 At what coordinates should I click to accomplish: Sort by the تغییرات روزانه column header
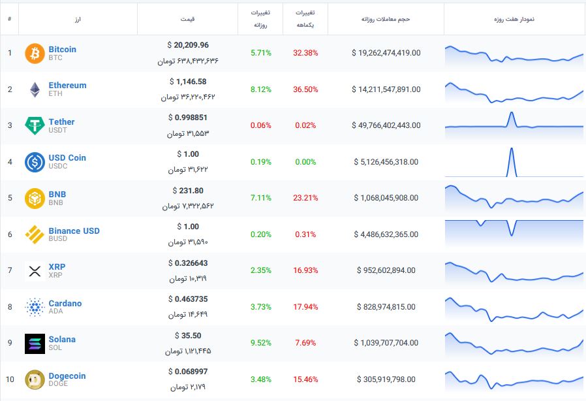tap(260, 19)
